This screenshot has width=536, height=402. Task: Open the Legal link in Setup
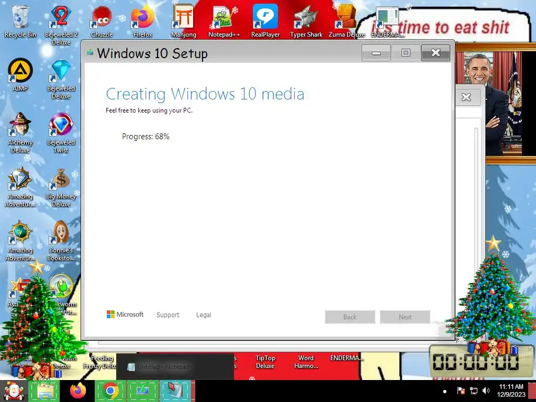click(x=204, y=315)
